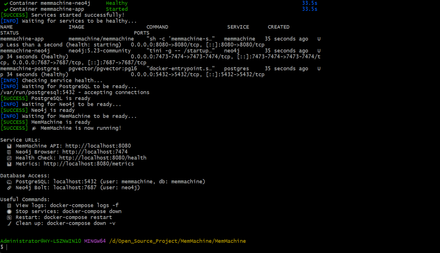Click the 'neo4j:5.23-community' image name
Viewport: 440px width, 253px height.
(x=100, y=51)
